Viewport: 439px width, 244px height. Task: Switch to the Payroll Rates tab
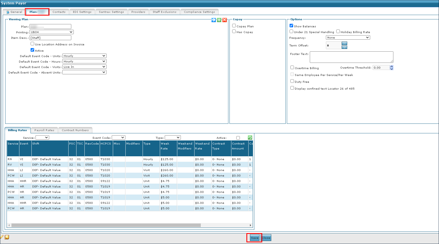(x=44, y=130)
